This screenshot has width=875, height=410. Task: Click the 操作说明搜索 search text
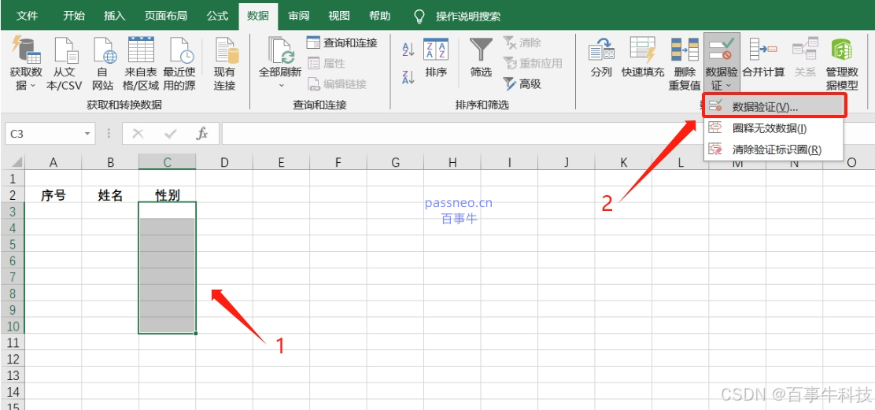pos(468,17)
